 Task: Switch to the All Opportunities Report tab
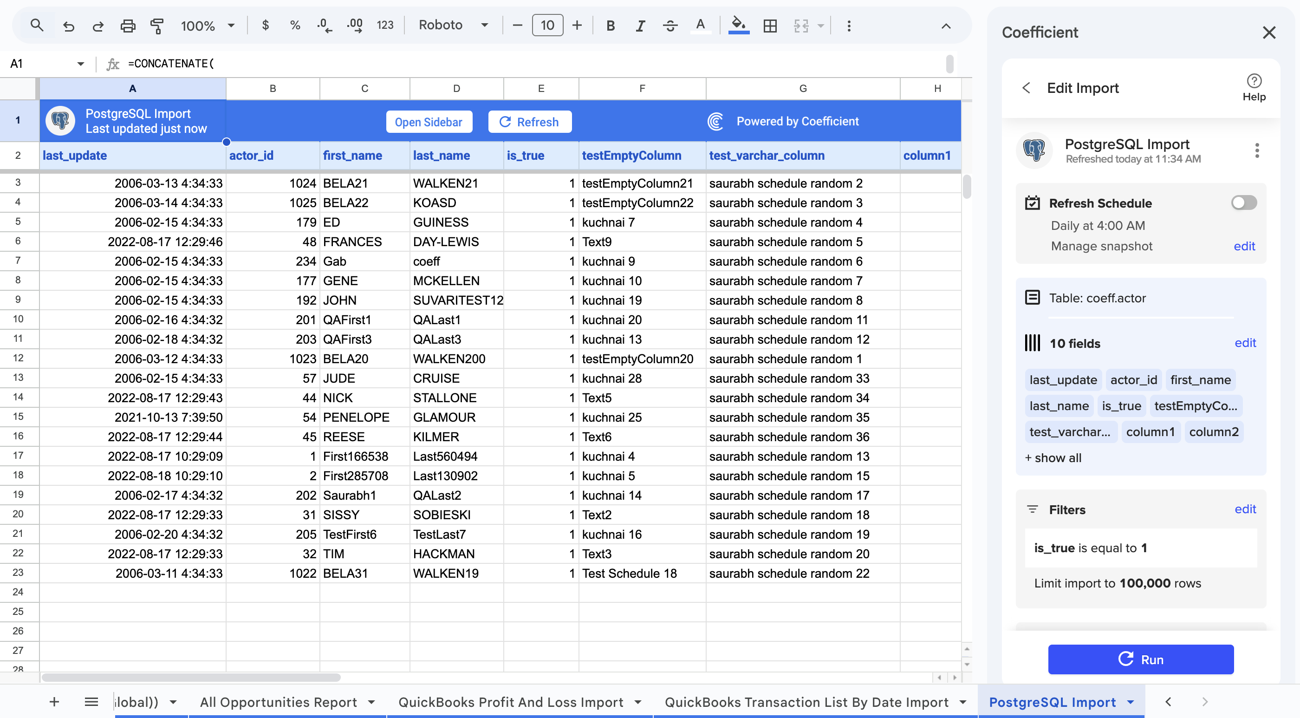coord(279,702)
